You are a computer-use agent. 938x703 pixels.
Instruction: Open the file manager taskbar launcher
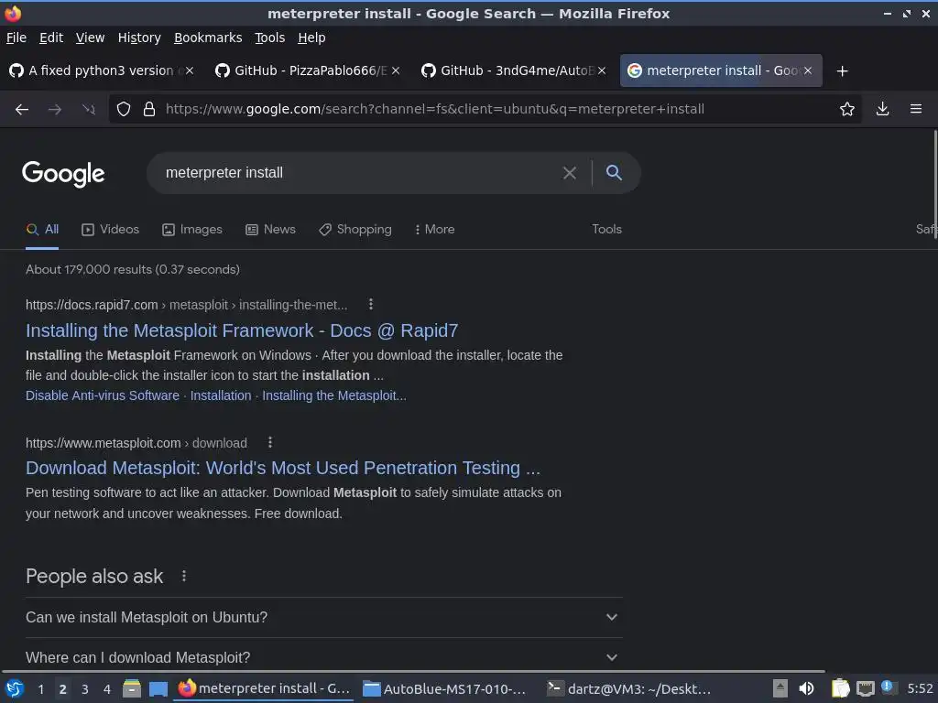[132, 688]
